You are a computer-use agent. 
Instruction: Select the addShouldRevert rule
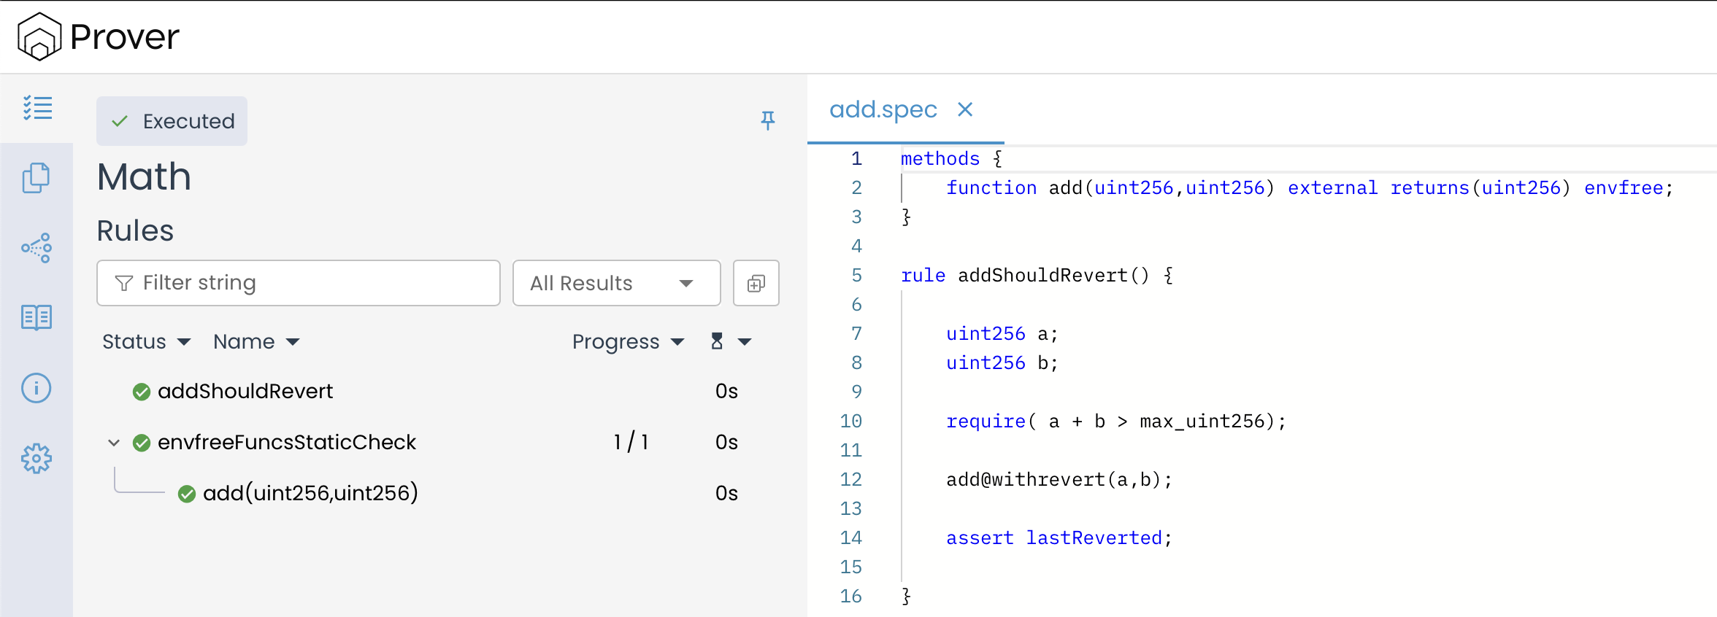pos(245,392)
